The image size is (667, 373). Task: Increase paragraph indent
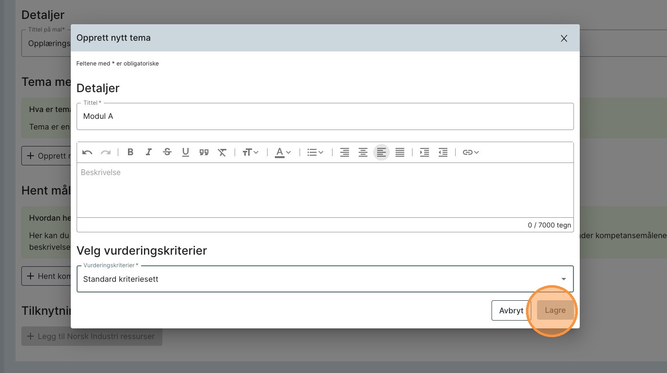click(x=425, y=152)
